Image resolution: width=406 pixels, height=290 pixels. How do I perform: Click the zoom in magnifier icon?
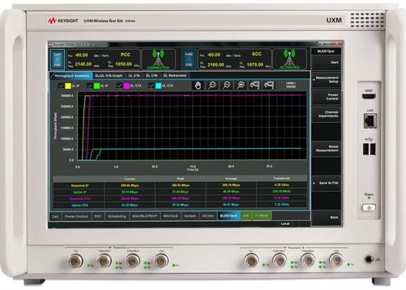pyautogui.click(x=241, y=85)
